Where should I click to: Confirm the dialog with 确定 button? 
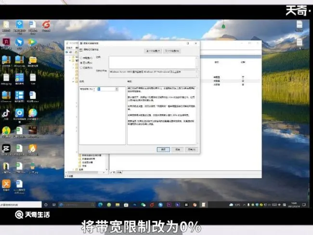(163, 150)
